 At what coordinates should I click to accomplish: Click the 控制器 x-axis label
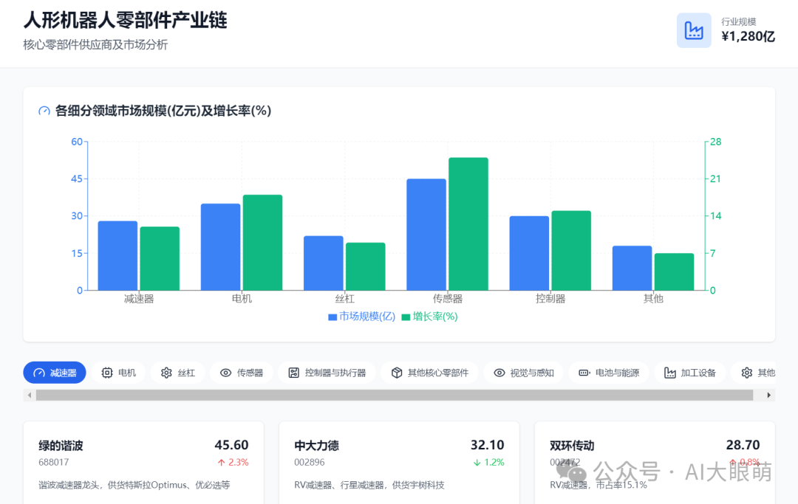(550, 299)
